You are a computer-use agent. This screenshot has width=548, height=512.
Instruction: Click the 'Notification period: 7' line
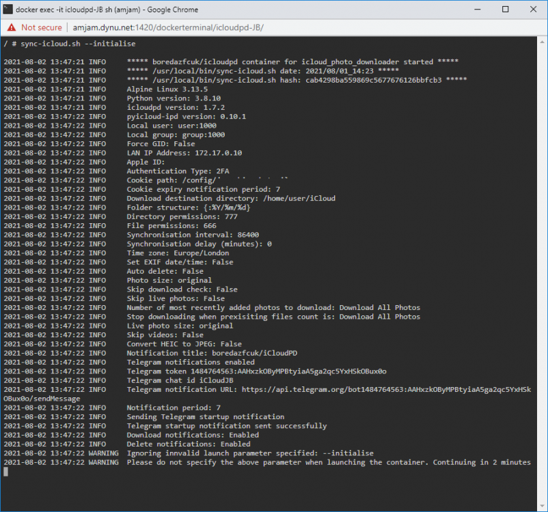tap(174, 407)
